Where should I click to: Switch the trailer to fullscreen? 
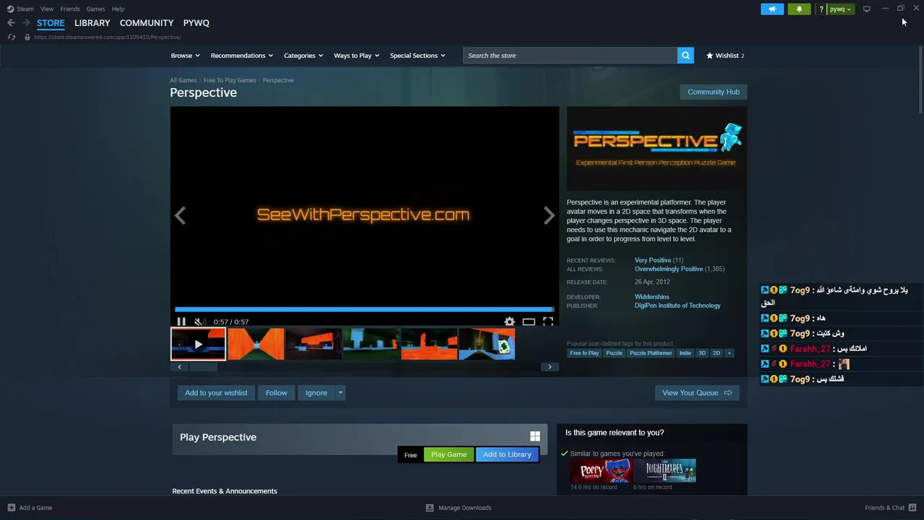click(548, 321)
